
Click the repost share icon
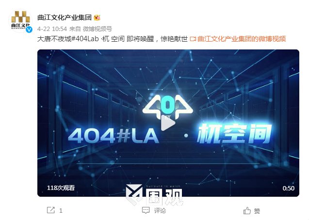[x=50, y=210]
